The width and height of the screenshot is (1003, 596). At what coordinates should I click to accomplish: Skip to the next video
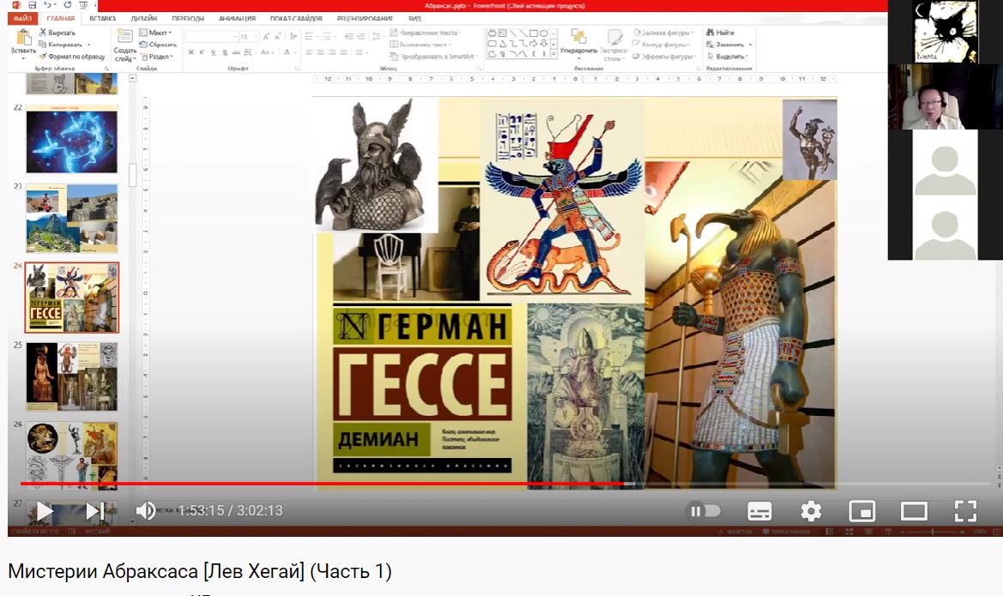94,511
